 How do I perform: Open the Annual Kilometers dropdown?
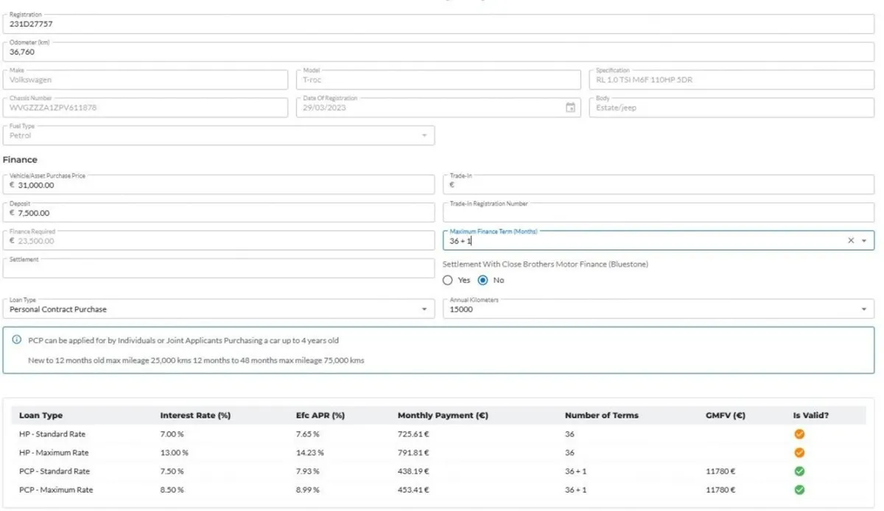(x=864, y=309)
